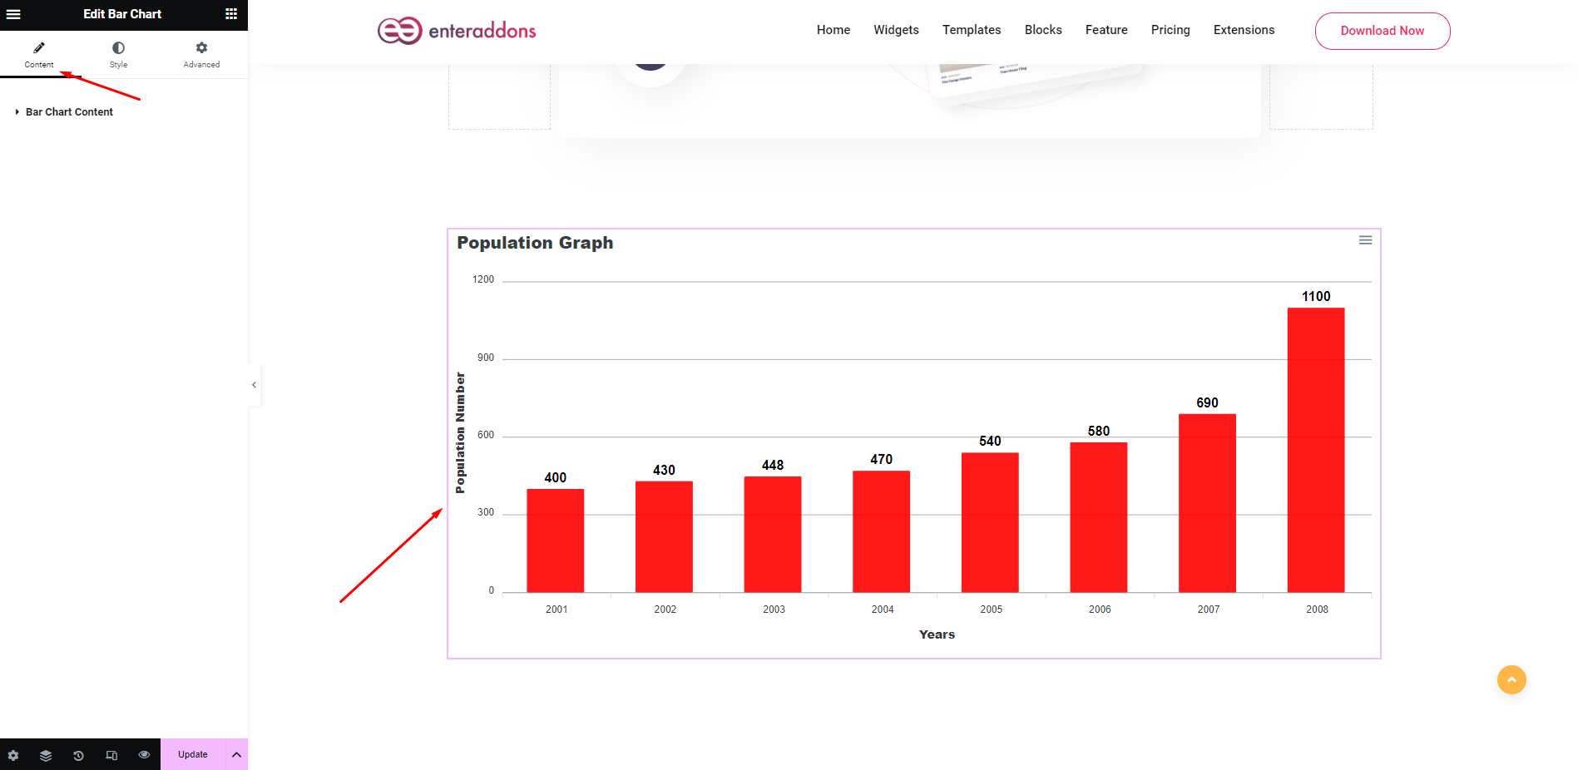Image resolution: width=1578 pixels, height=770 pixels.
Task: Open page Settings via the gear icon
Action: [12, 754]
